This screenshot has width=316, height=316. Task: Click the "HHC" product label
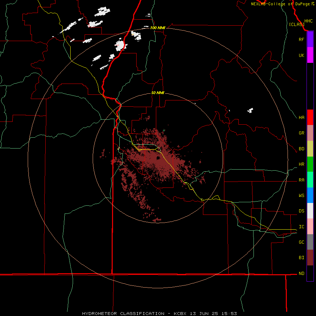(308, 21)
